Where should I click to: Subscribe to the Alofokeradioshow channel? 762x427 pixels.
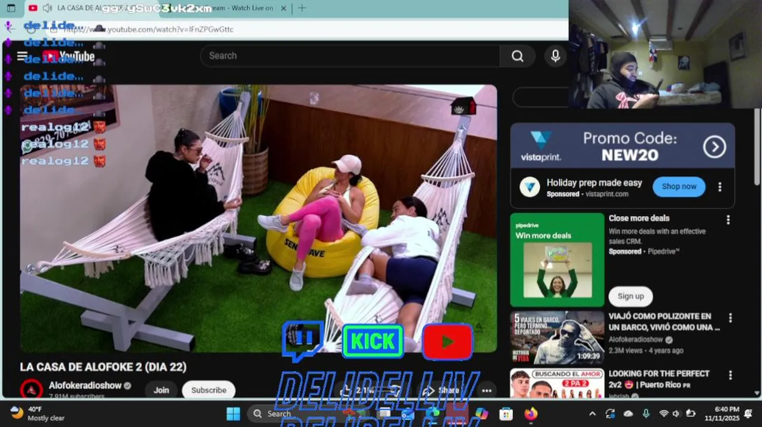pyautogui.click(x=209, y=390)
